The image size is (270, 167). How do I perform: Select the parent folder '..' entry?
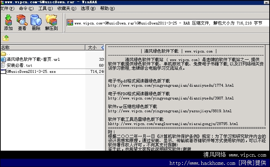coord(5,54)
